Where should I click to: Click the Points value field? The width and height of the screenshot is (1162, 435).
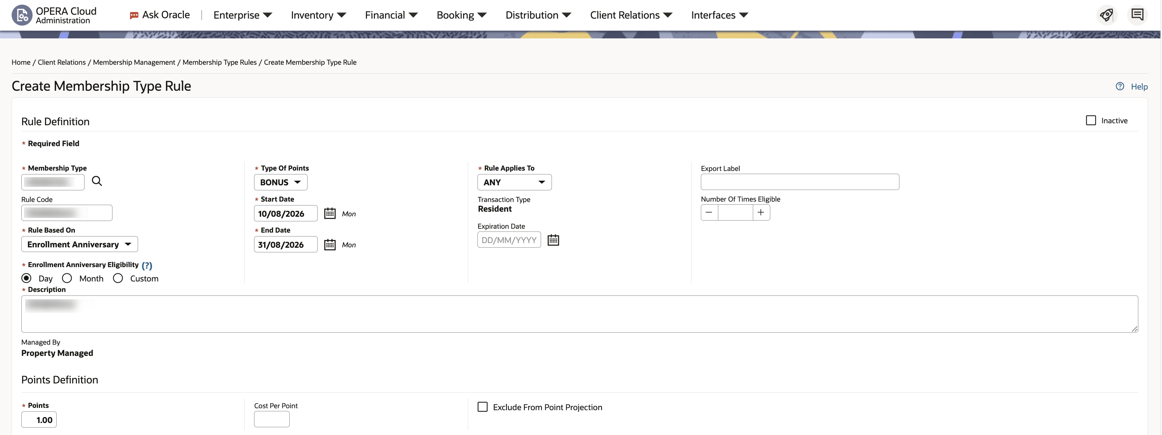point(39,419)
